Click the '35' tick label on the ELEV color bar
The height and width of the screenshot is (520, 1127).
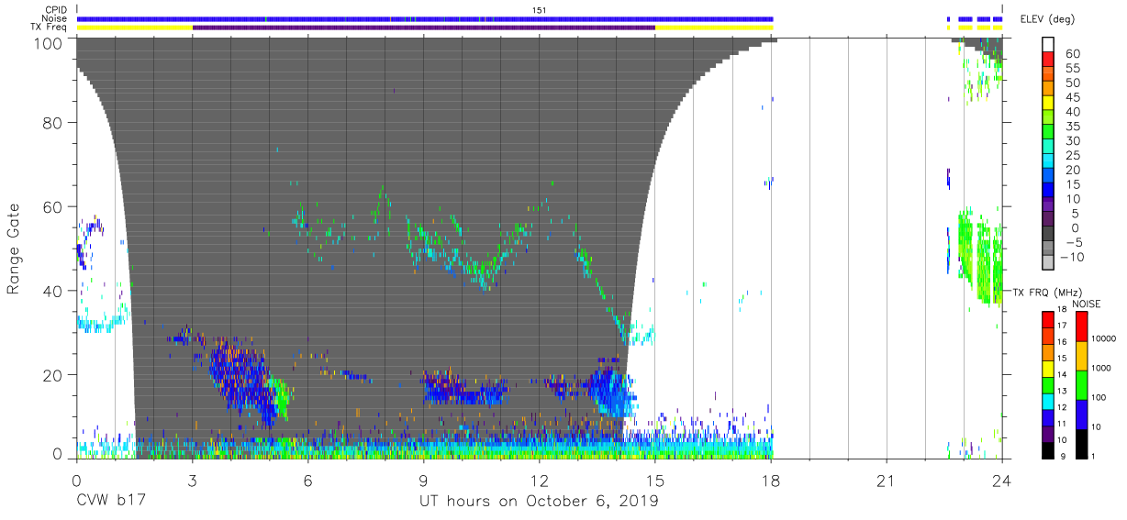[x=1071, y=126]
